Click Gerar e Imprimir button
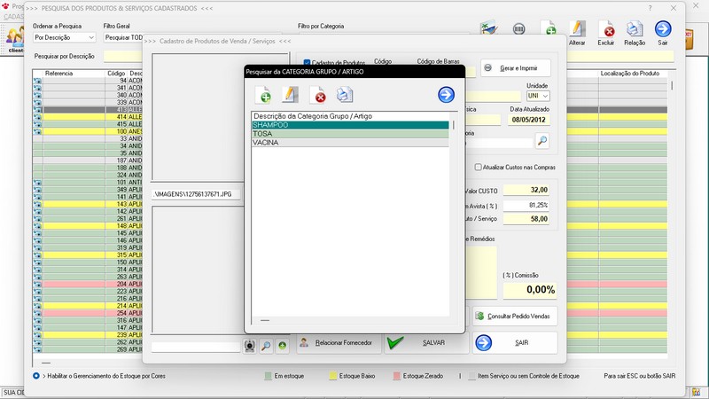Screen dimensions: 709x399 [x=516, y=68]
